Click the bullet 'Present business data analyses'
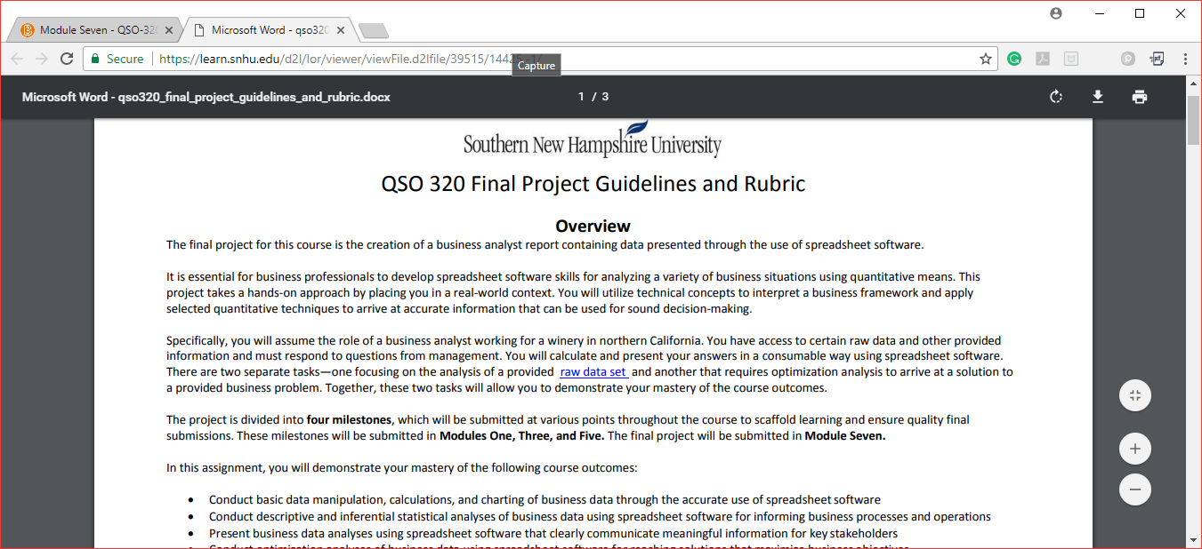Screen dimensions: 1202x549 (x=553, y=534)
